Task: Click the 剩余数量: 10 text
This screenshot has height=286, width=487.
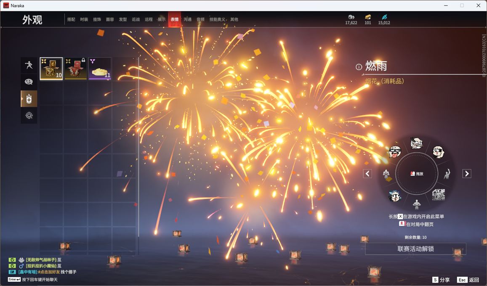Action: [x=415, y=237]
